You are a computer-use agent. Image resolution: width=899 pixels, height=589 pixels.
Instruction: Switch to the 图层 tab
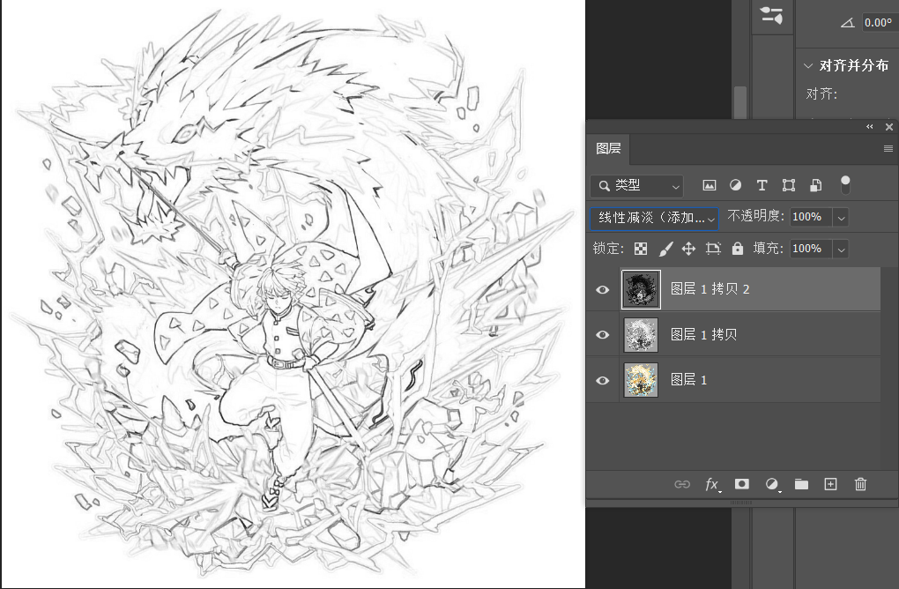(608, 148)
